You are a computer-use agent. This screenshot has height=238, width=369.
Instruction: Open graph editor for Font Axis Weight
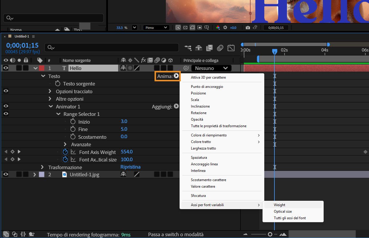pyautogui.click(x=73, y=152)
